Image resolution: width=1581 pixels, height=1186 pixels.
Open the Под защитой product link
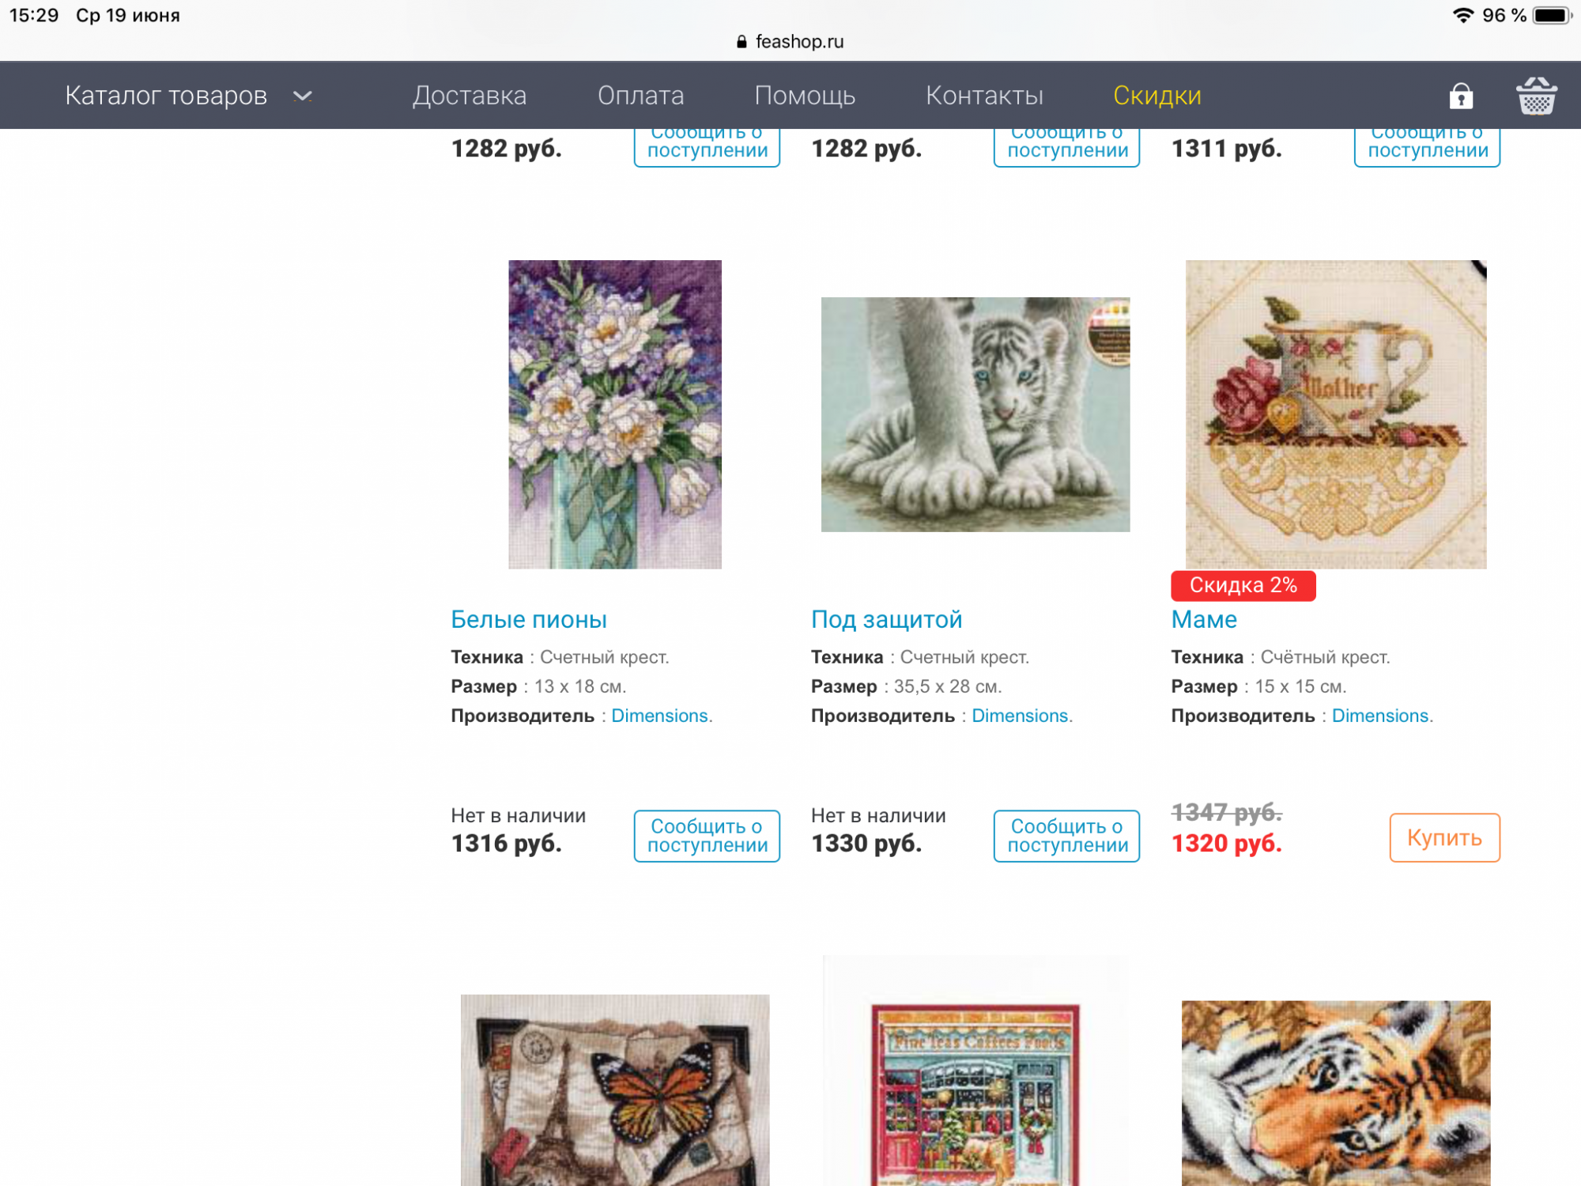pyautogui.click(x=886, y=619)
